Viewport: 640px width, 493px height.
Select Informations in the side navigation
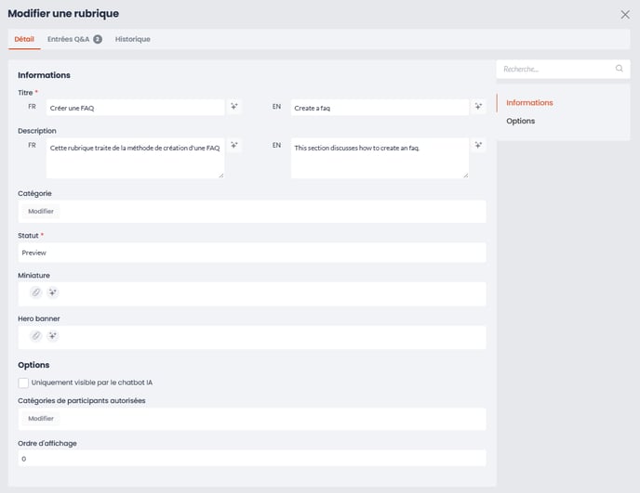[529, 103]
